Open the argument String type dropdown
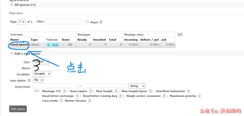244x116 pixels. coord(137,86)
